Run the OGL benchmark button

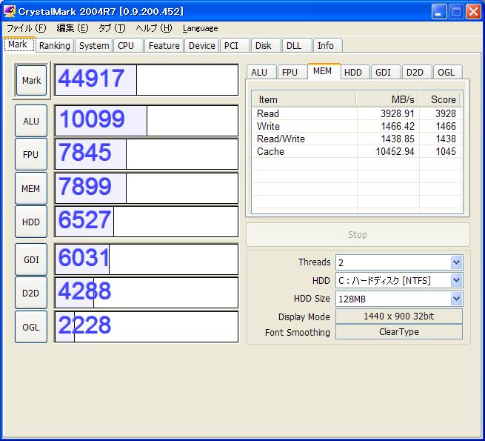[x=31, y=327]
